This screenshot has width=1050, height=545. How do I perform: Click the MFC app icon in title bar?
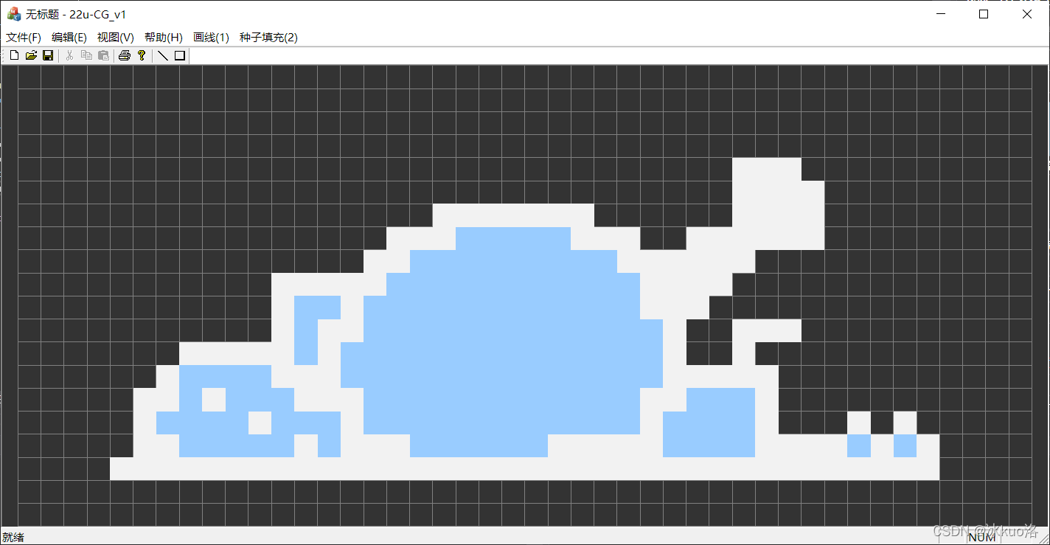click(x=13, y=14)
